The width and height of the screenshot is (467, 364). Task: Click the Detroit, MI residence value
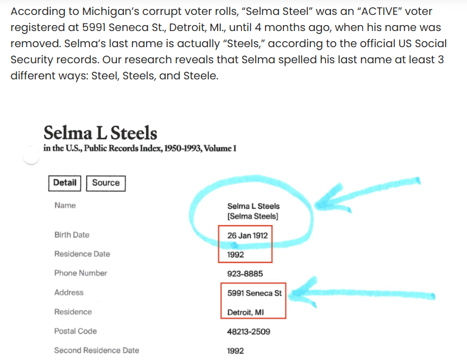245,313
